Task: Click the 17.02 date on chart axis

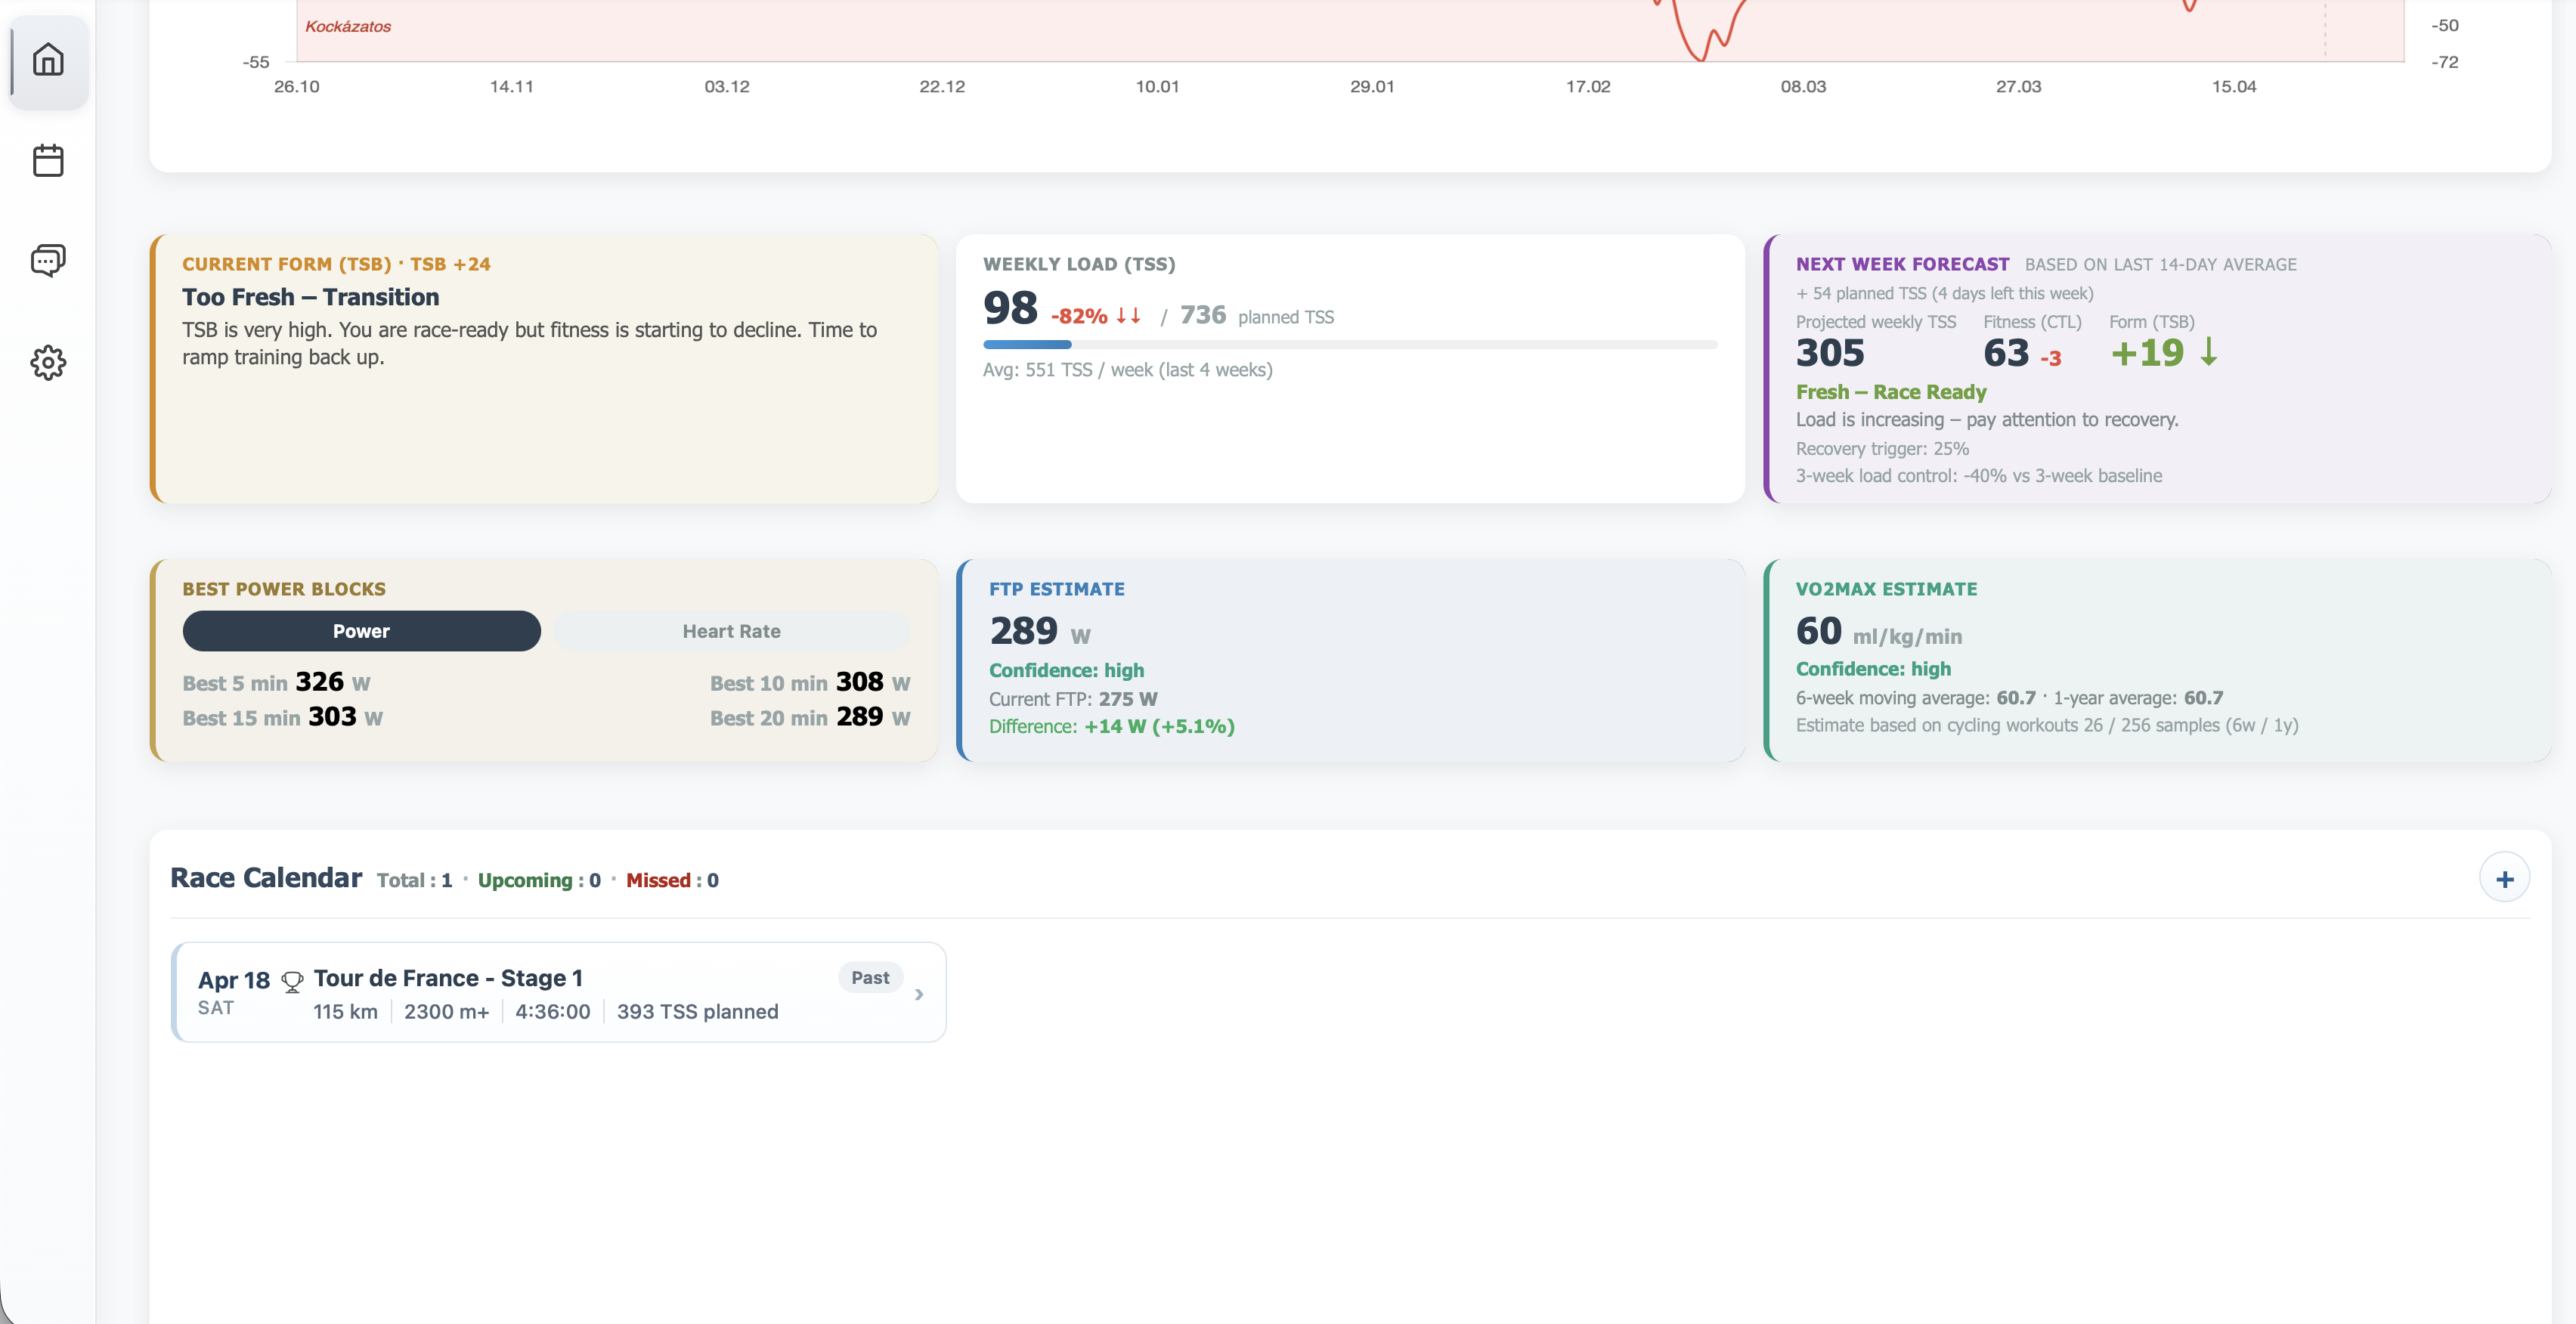Action: point(1587,87)
